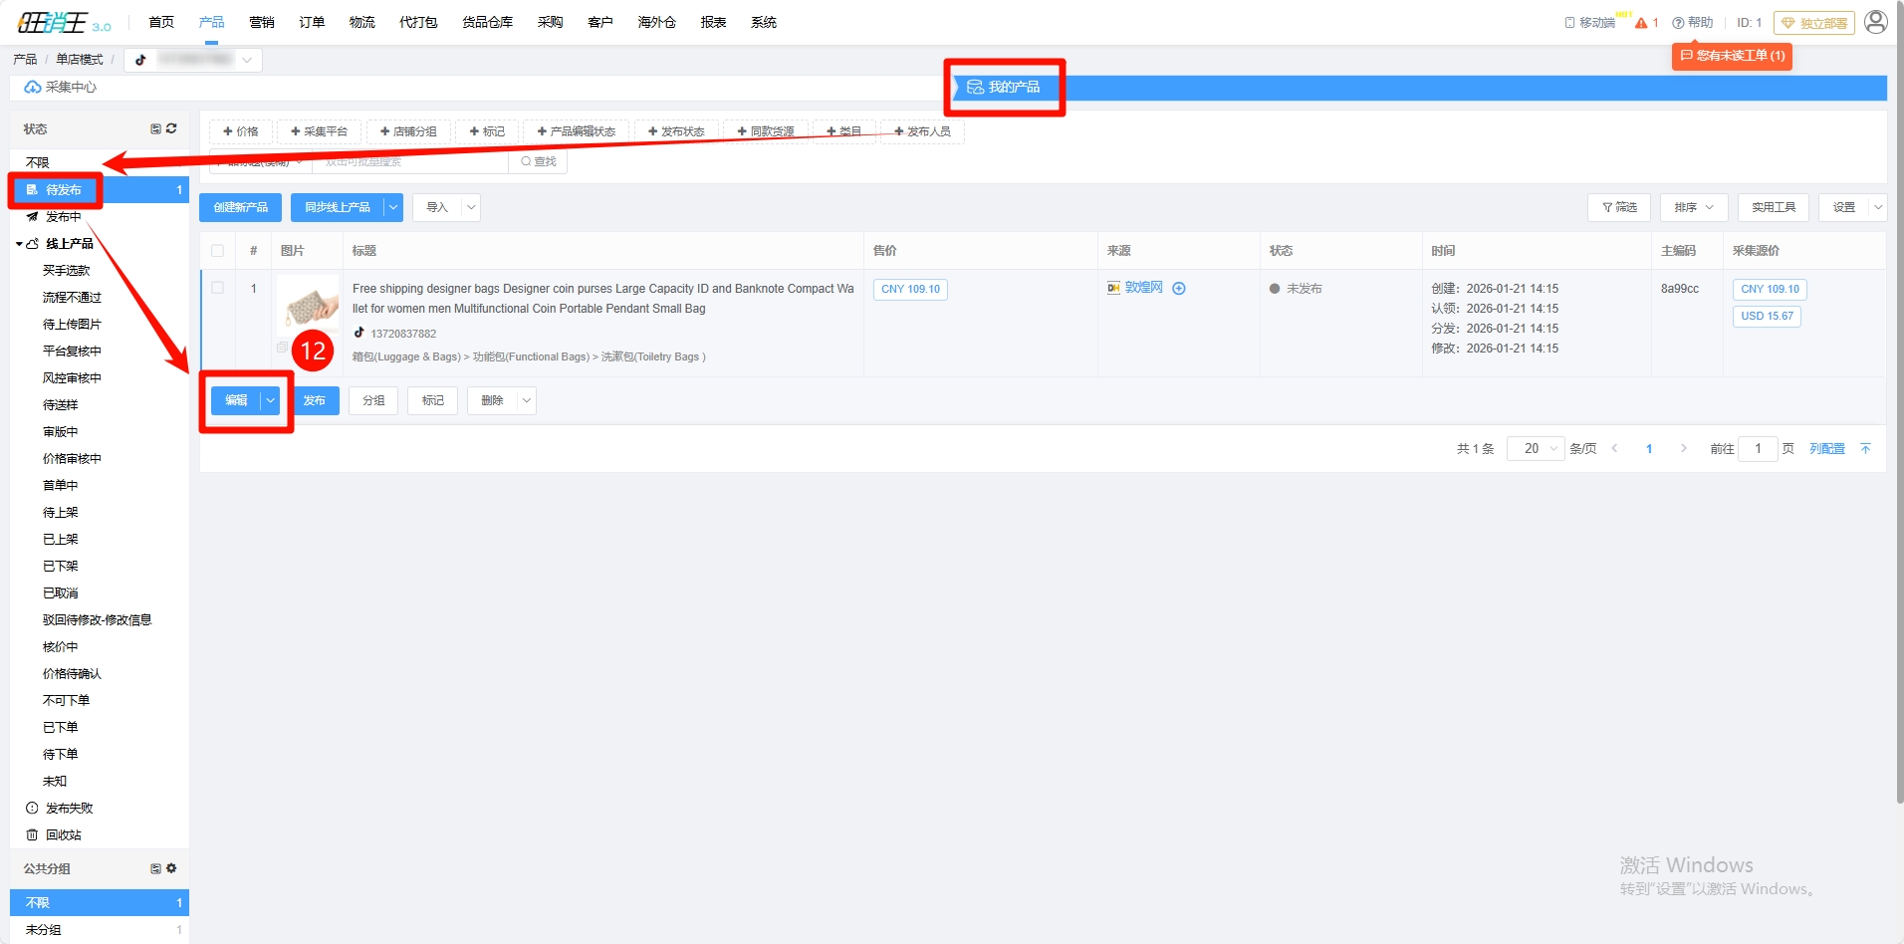The image size is (1904, 944).
Task: Click the coin purse product thumbnail
Action: click(309, 304)
